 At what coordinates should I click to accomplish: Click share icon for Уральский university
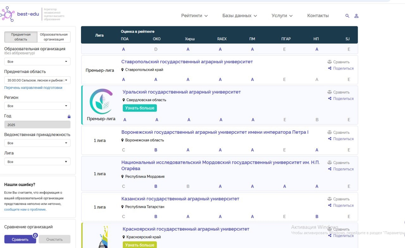(330, 99)
